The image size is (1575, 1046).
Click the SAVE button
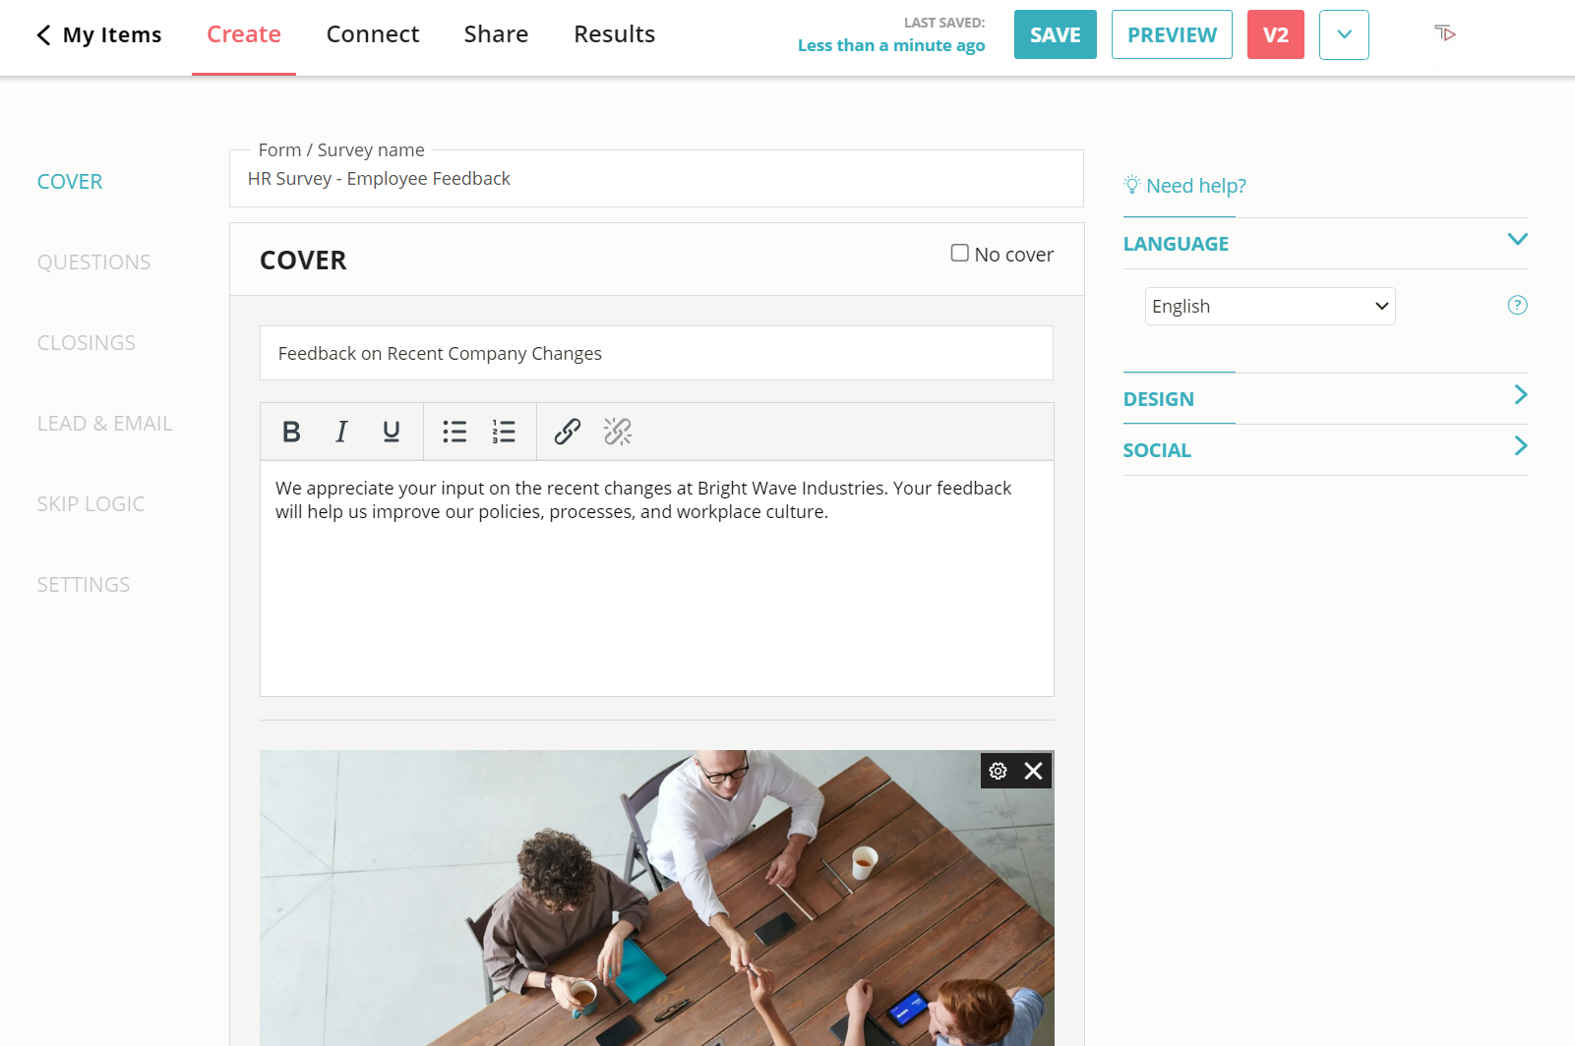point(1055,34)
